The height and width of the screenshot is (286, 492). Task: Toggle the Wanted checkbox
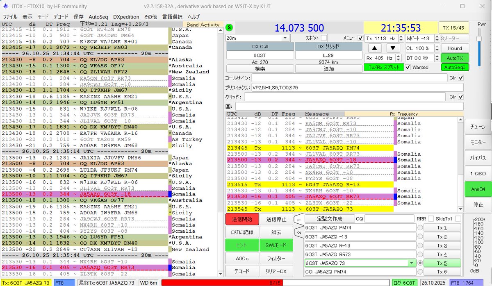pyautogui.click(x=407, y=67)
